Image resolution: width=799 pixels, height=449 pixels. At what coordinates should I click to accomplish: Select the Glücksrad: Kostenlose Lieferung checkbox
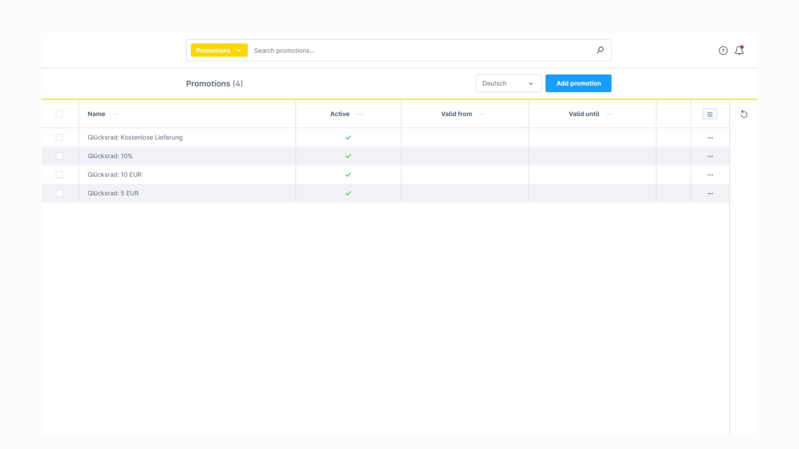59,137
